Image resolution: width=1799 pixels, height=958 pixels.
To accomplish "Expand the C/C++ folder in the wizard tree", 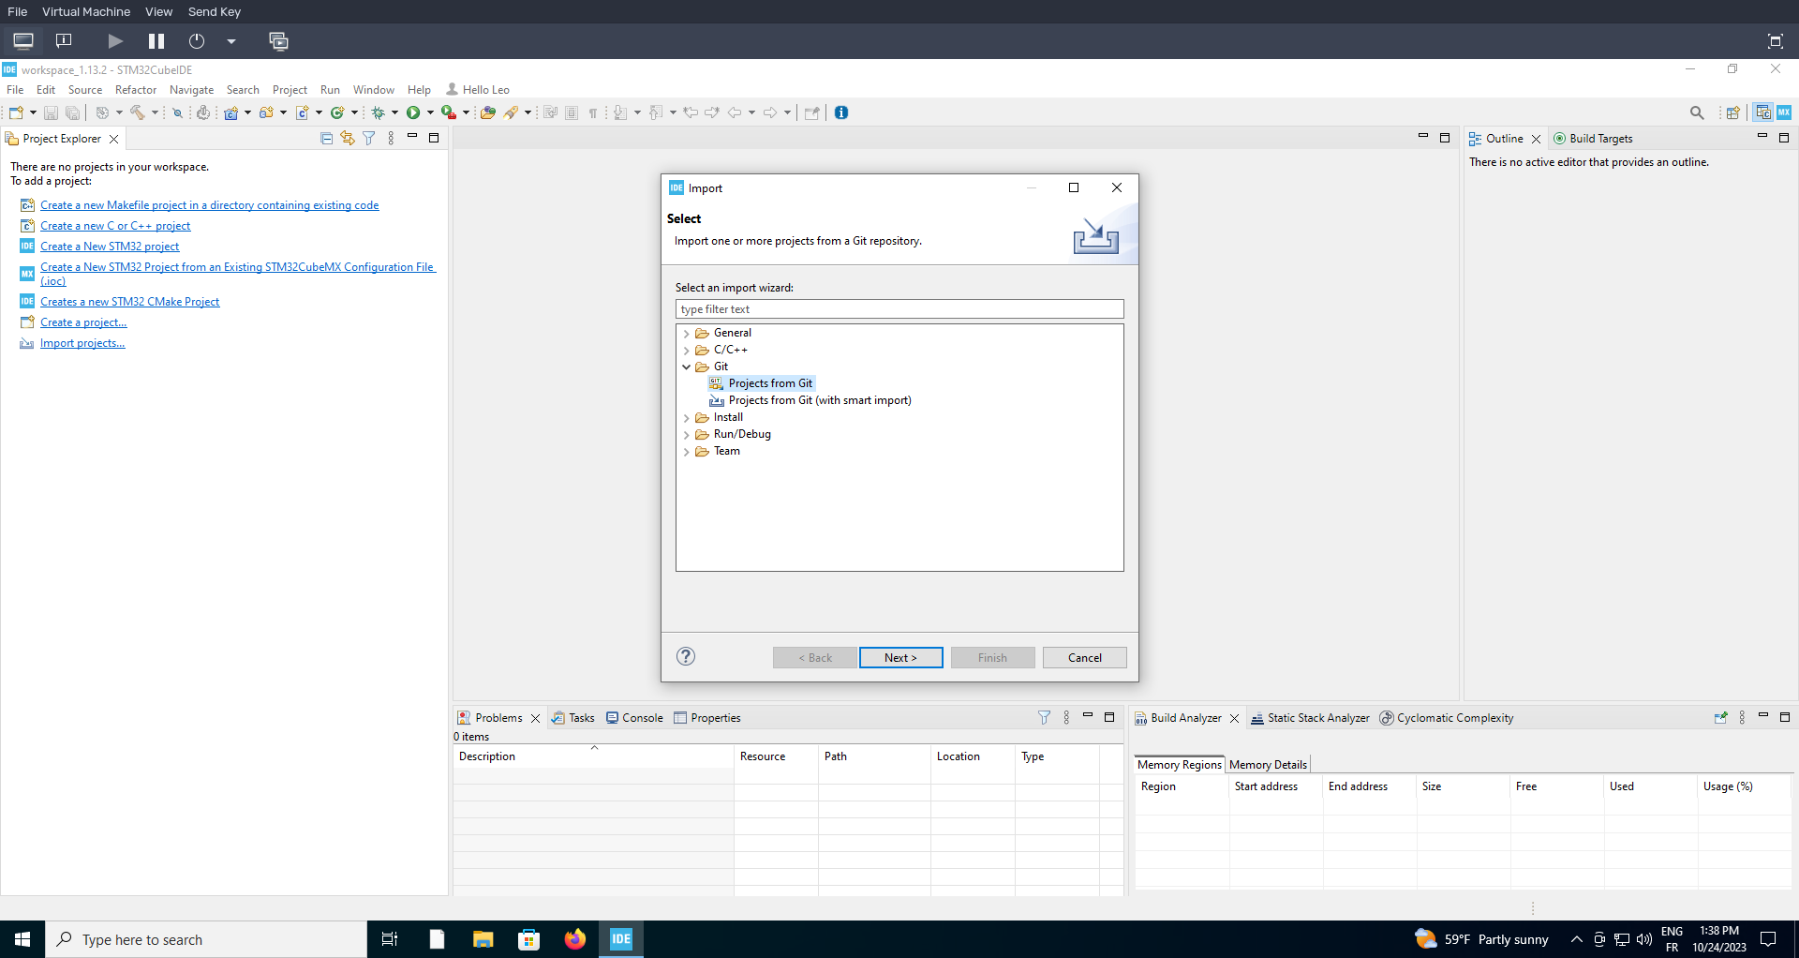I will point(687,351).
